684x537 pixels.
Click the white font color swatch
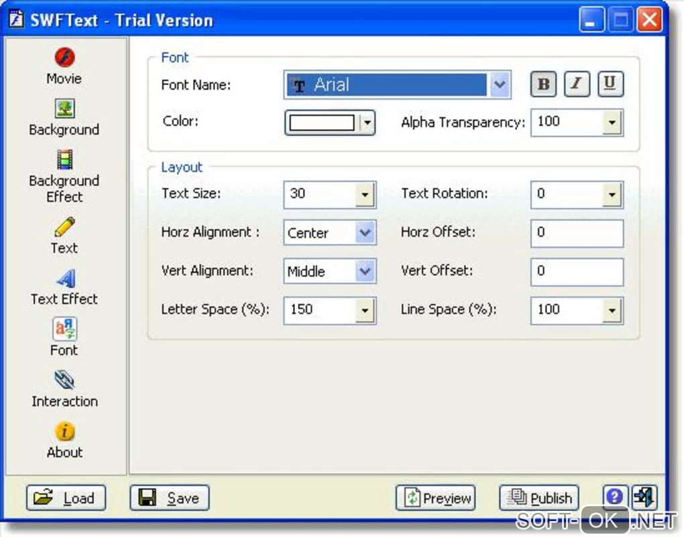322,123
